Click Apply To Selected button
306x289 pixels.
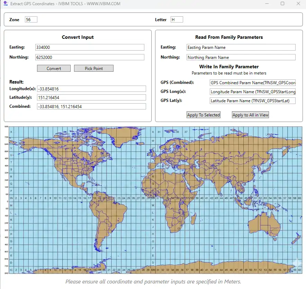click(203, 115)
